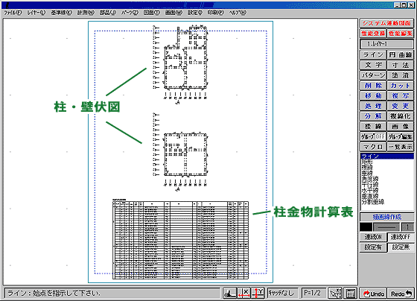
Task: Choose 水平線 from the line type list
Action: tap(369, 190)
